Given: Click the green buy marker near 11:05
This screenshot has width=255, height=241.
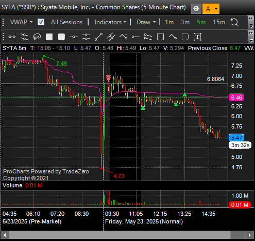Looking at the screenshot, I should 143,108.
